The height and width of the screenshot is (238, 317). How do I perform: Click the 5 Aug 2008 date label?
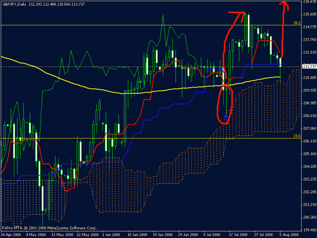pyautogui.click(x=288, y=235)
